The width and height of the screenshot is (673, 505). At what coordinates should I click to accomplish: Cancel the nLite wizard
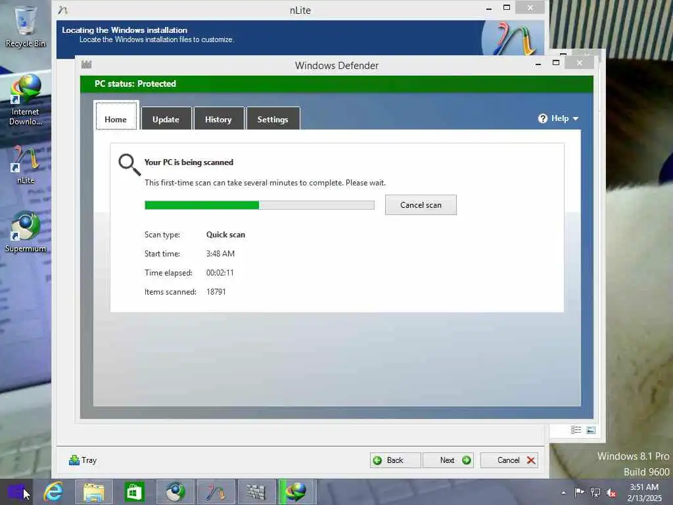click(x=509, y=460)
